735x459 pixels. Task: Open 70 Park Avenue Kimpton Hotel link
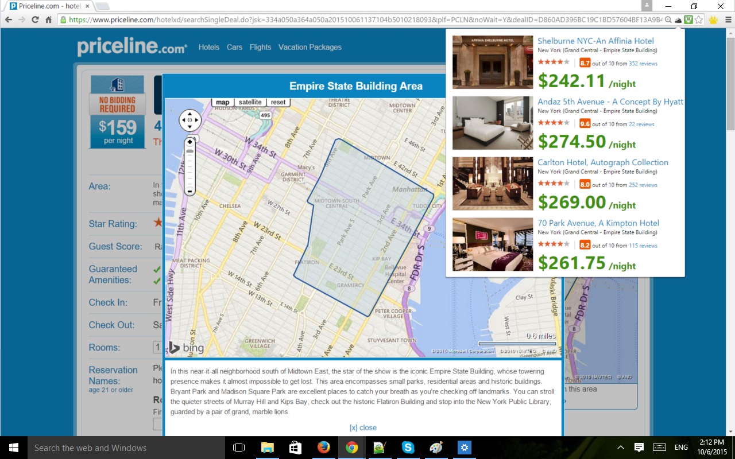click(x=598, y=223)
